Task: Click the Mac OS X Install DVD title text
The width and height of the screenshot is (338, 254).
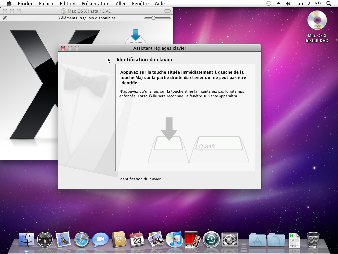Action: click(89, 11)
